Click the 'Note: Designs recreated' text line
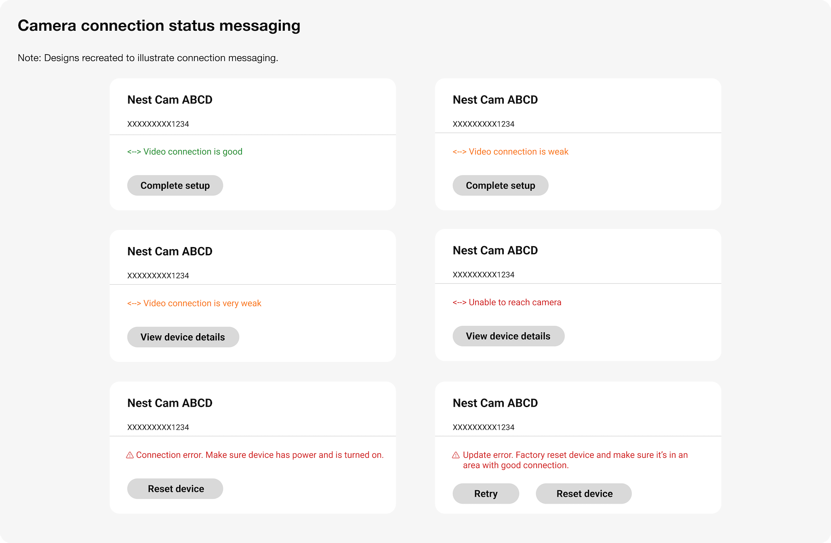Image resolution: width=831 pixels, height=543 pixels. [x=148, y=58]
